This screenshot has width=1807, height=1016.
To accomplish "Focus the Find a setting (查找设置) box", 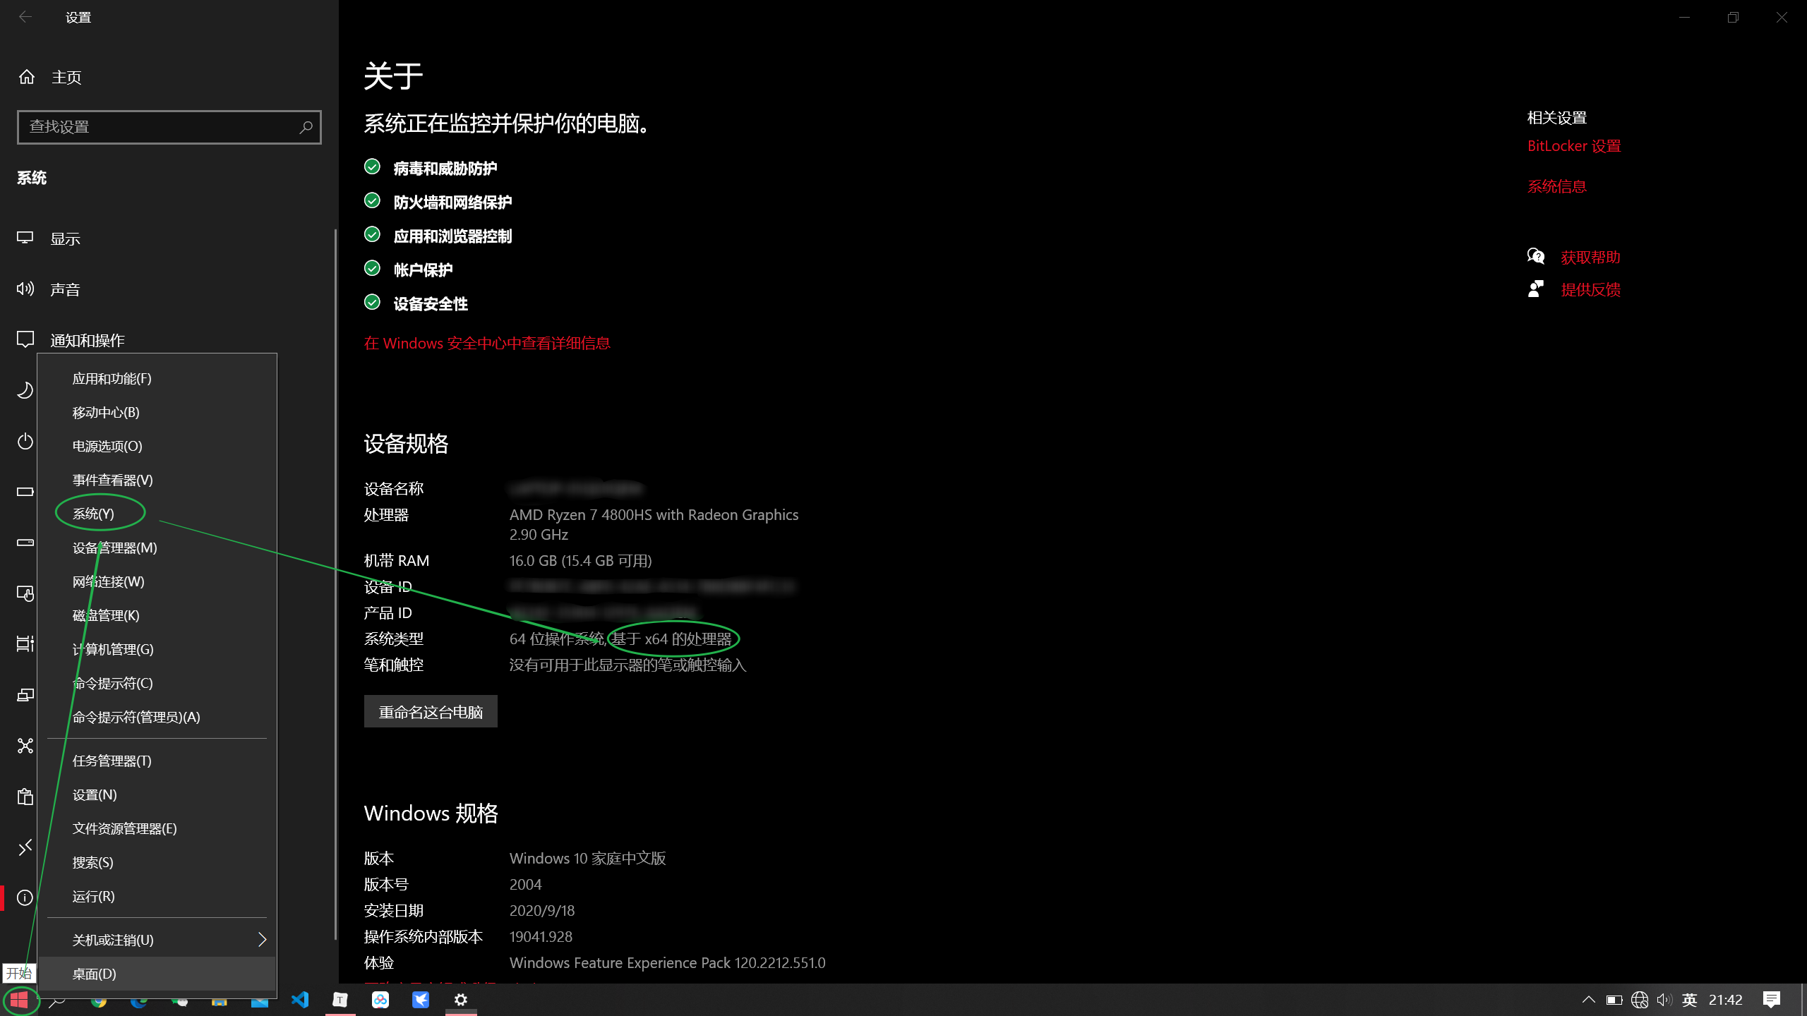I will click(169, 127).
